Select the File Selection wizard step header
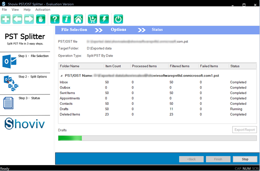260x171 pixels. 74,30
